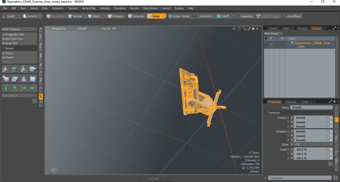Viewport: 340px width, 182px height.
Task: Select the axis scale tool icon
Action: coord(24,69)
